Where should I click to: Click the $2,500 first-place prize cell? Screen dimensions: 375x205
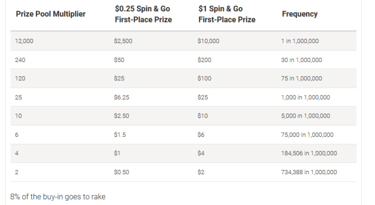coord(123,41)
